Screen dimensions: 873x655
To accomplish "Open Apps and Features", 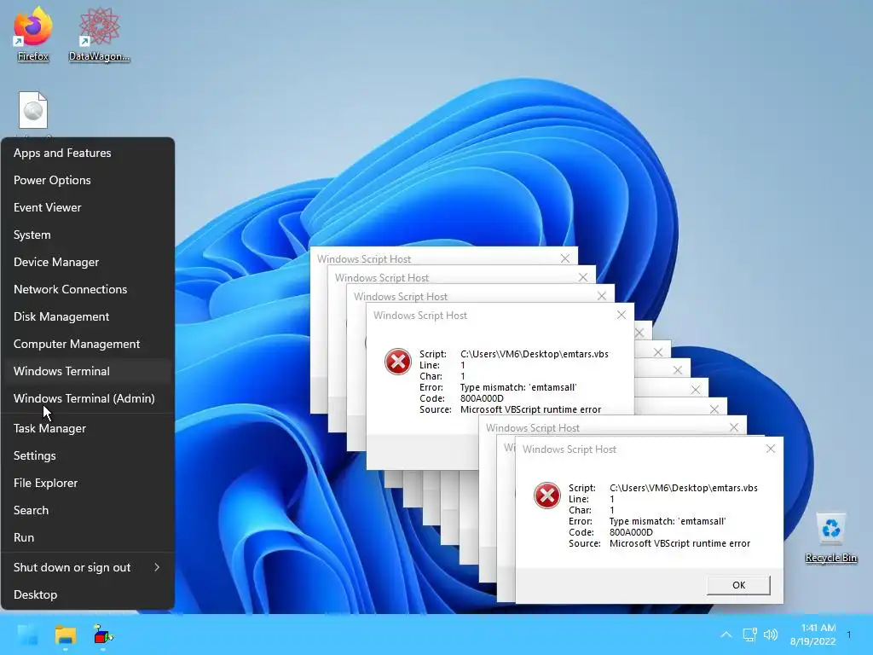I will 88,153.
